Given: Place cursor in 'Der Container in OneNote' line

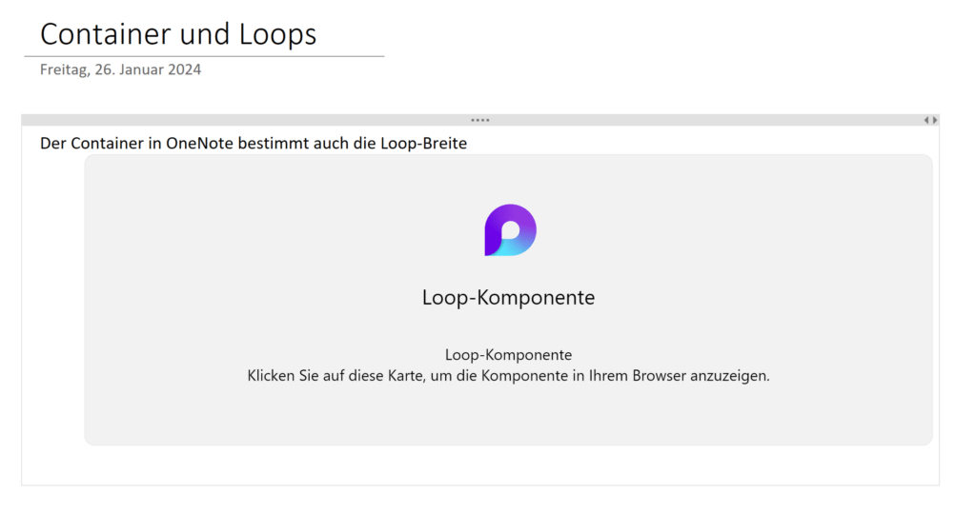Looking at the screenshot, I should click(254, 144).
